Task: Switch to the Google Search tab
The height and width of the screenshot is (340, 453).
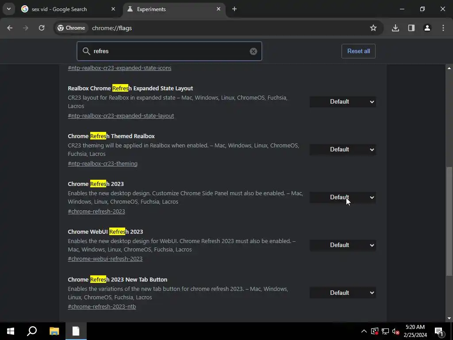Action: point(69,9)
